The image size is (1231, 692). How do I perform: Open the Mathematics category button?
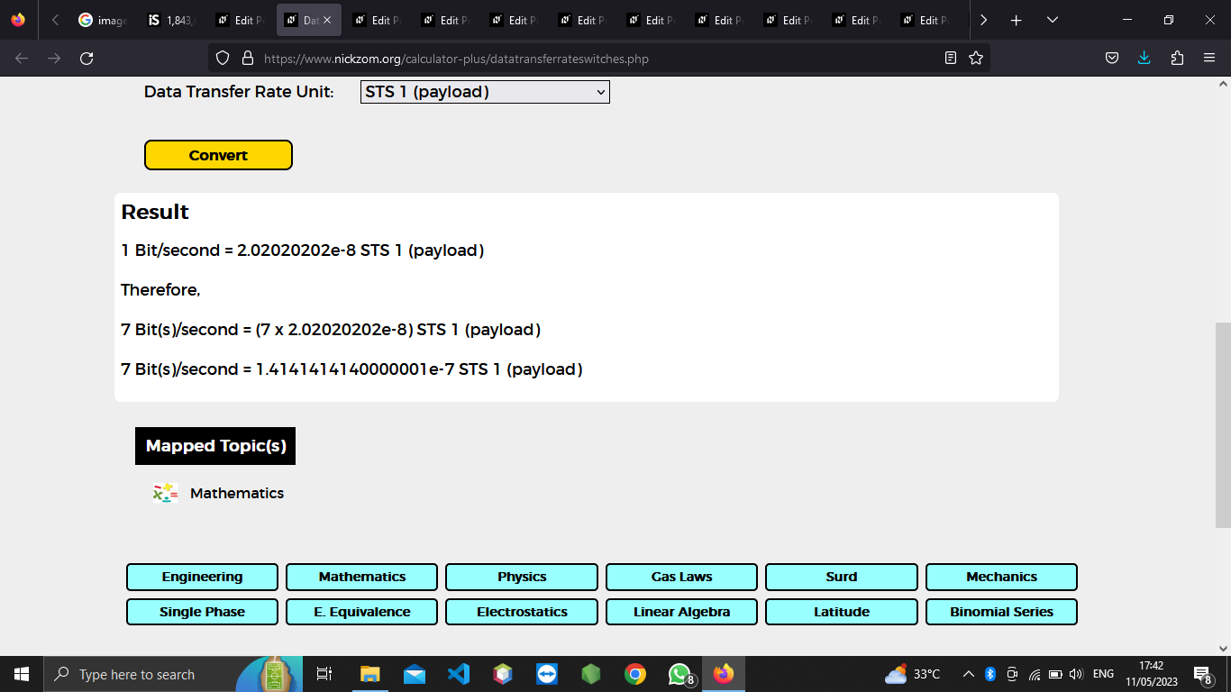(362, 577)
